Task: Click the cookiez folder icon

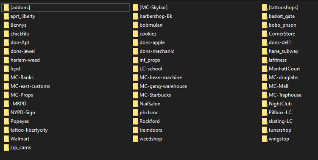Action: pyautogui.click(x=136, y=34)
